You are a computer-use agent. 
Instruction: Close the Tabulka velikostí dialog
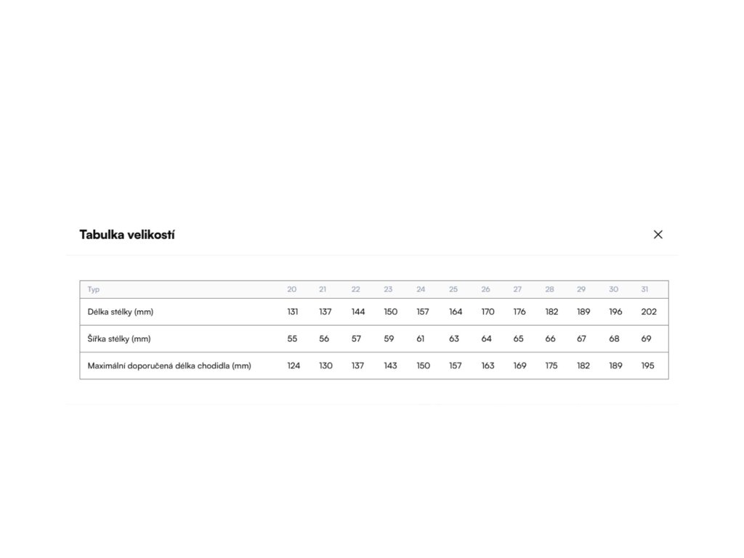(x=658, y=235)
